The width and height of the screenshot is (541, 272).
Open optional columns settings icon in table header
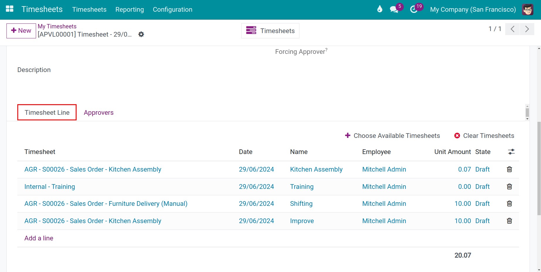tap(511, 152)
